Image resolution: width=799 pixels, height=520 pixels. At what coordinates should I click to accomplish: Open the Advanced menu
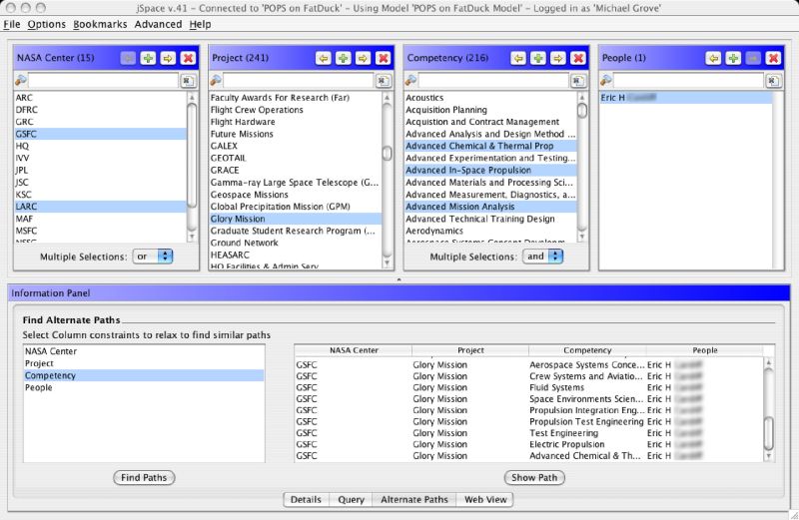pyautogui.click(x=159, y=24)
